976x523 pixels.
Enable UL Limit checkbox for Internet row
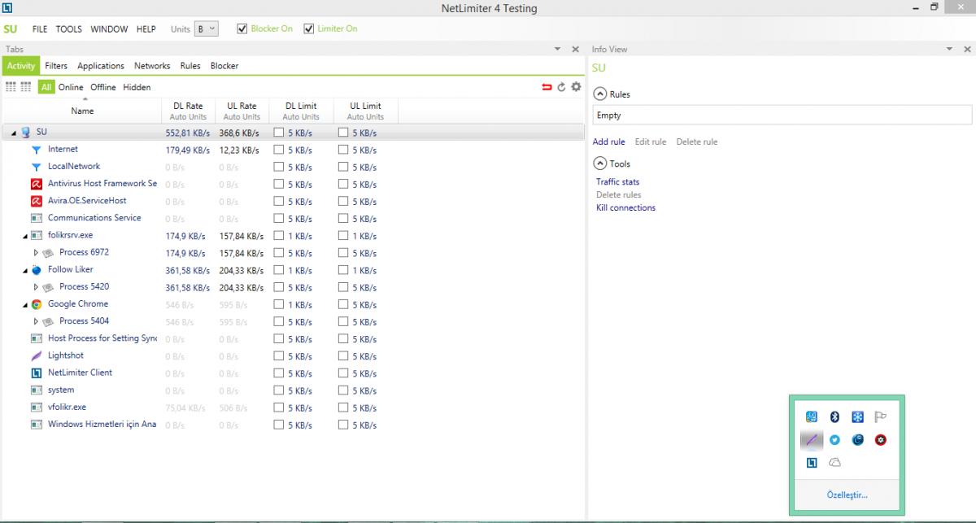pyautogui.click(x=344, y=150)
